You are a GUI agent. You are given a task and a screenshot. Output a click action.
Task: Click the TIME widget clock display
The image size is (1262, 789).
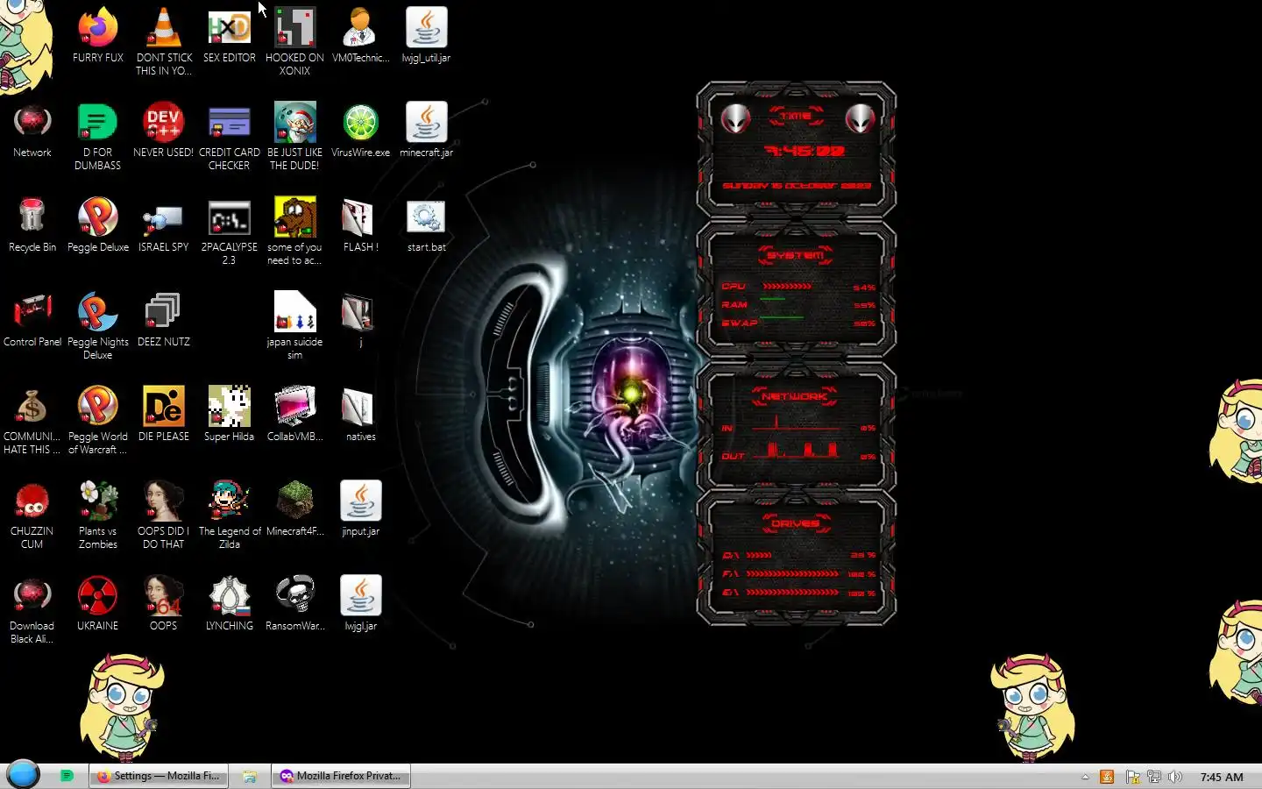[x=804, y=151]
